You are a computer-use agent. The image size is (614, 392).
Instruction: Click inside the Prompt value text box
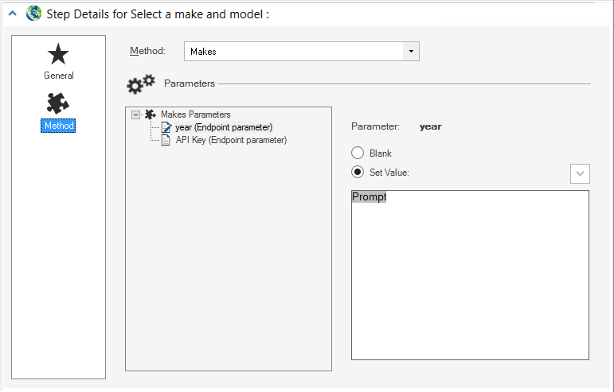click(470, 275)
